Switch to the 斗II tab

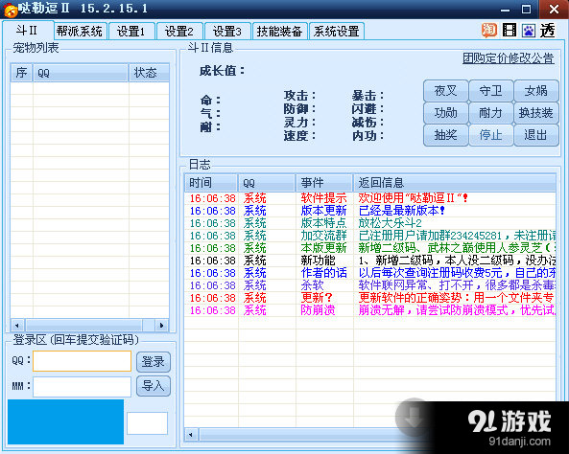(28, 31)
